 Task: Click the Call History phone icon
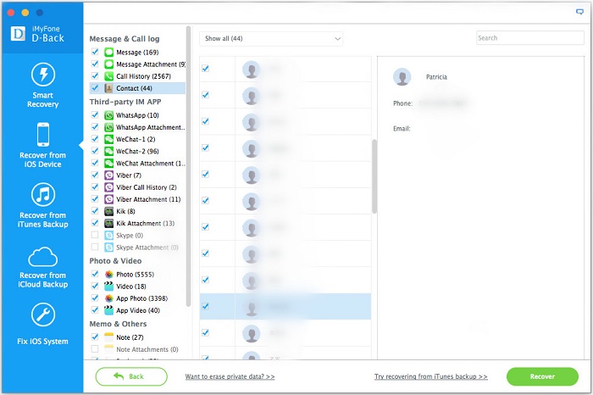pyautogui.click(x=109, y=76)
